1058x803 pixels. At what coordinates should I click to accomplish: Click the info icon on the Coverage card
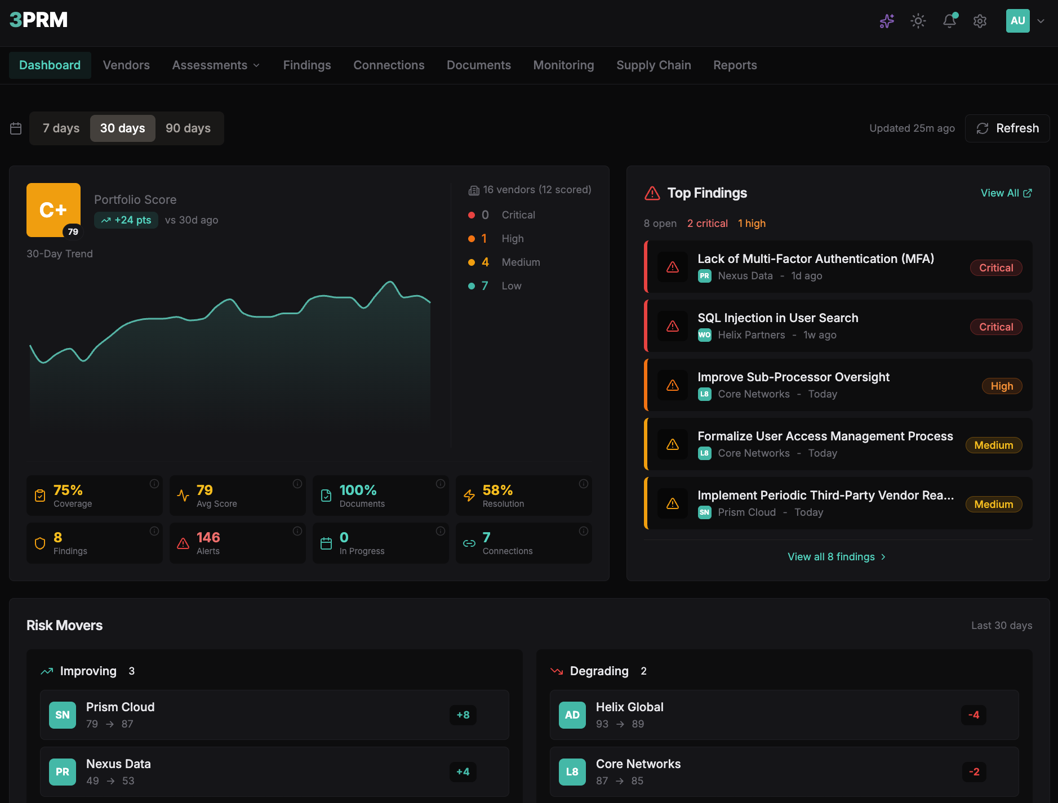pyautogui.click(x=154, y=483)
